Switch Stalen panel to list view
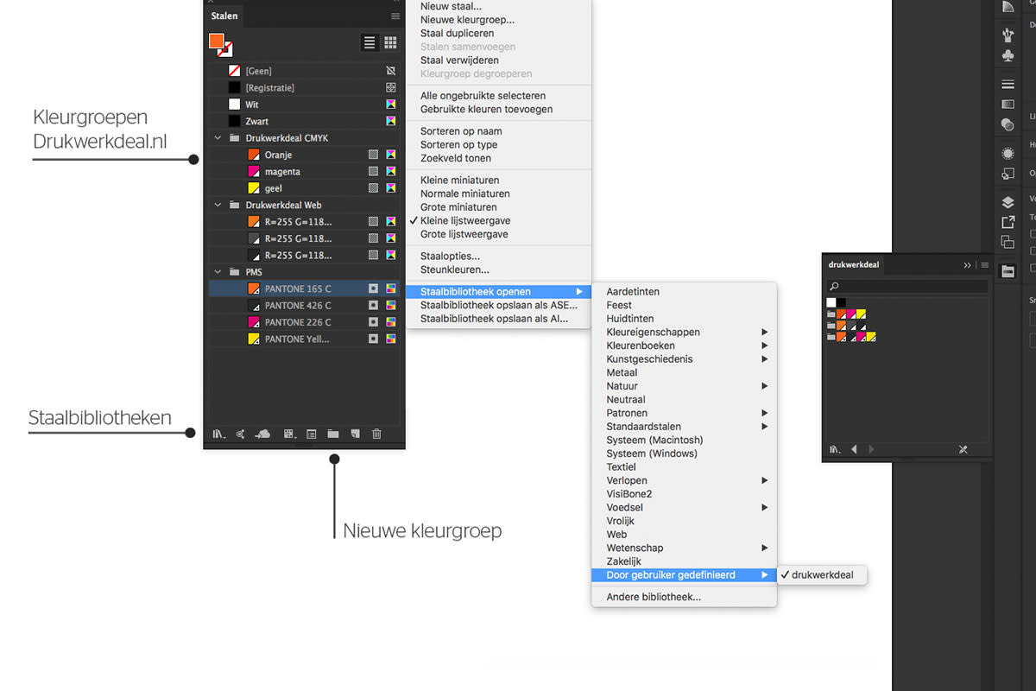This screenshot has height=691, width=1036. point(370,42)
